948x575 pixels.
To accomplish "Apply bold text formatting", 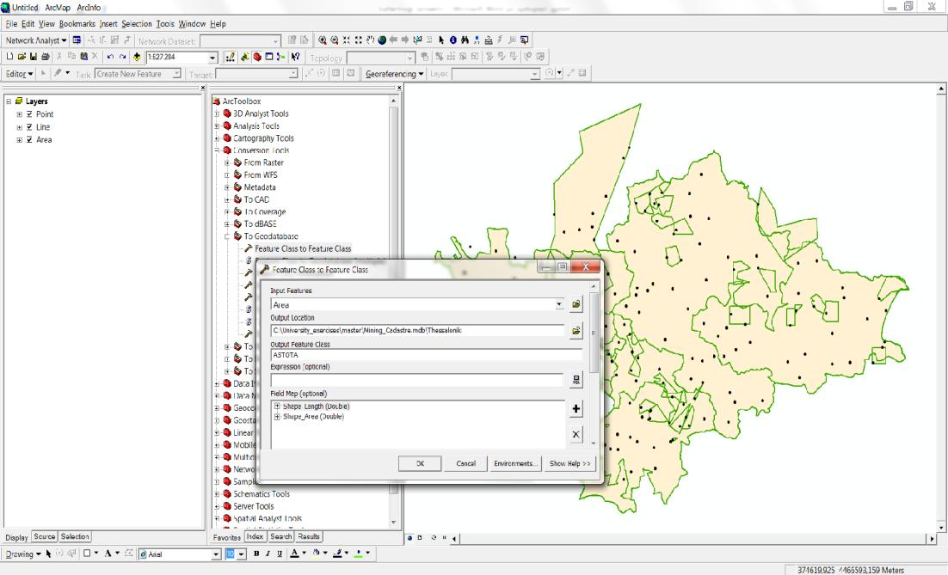I will coord(256,554).
